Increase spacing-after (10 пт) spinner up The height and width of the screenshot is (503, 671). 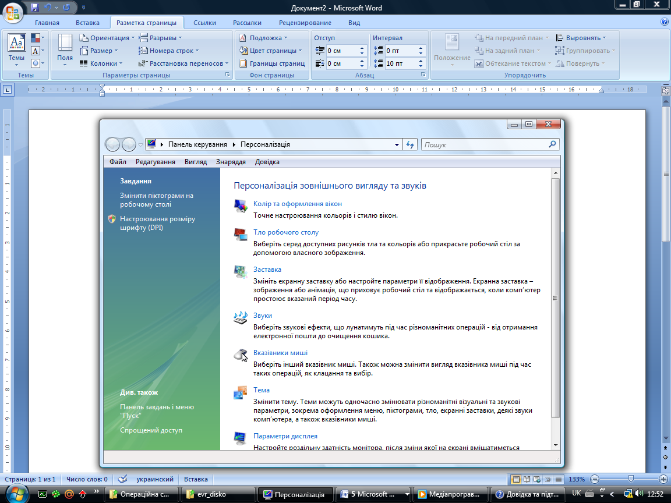pyautogui.click(x=421, y=61)
